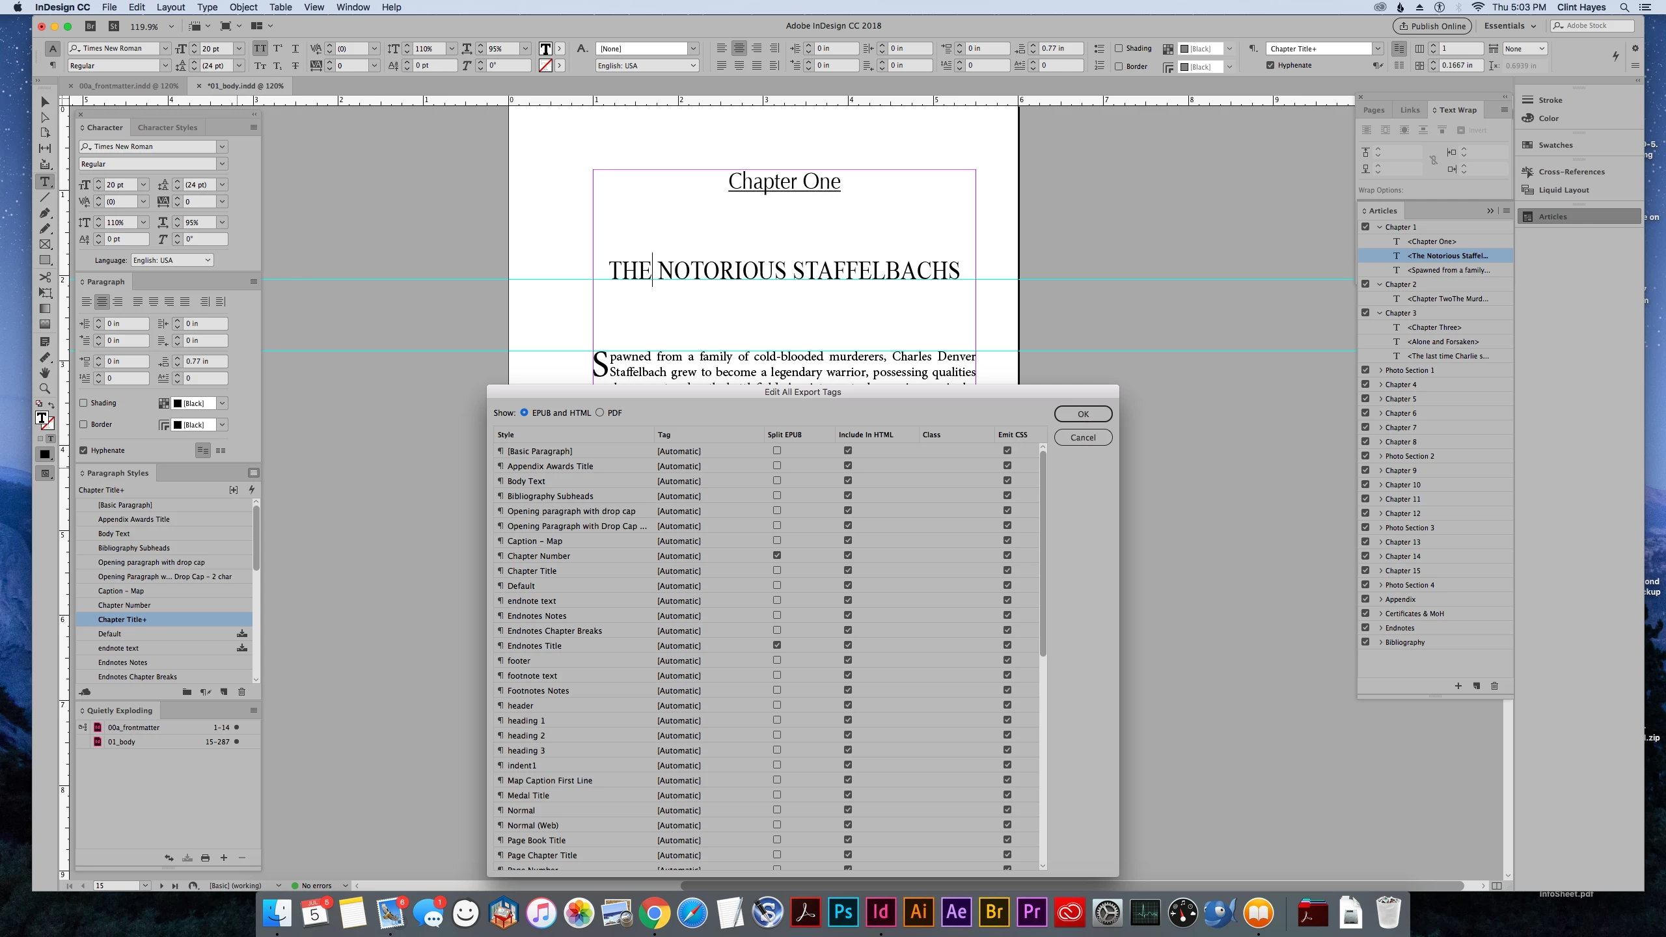
Task: Select the Hand tool
Action: pos(45,372)
